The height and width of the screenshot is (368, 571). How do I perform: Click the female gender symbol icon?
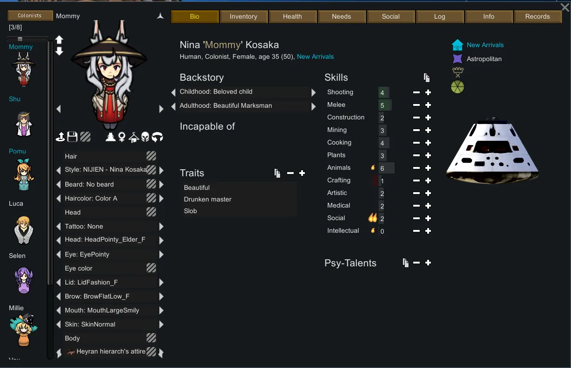[x=122, y=137]
